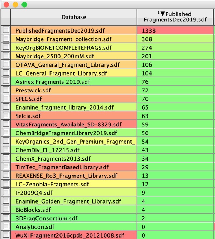Click the 76 value for Asinex row
The width and height of the screenshot is (215, 239).
point(175,81)
